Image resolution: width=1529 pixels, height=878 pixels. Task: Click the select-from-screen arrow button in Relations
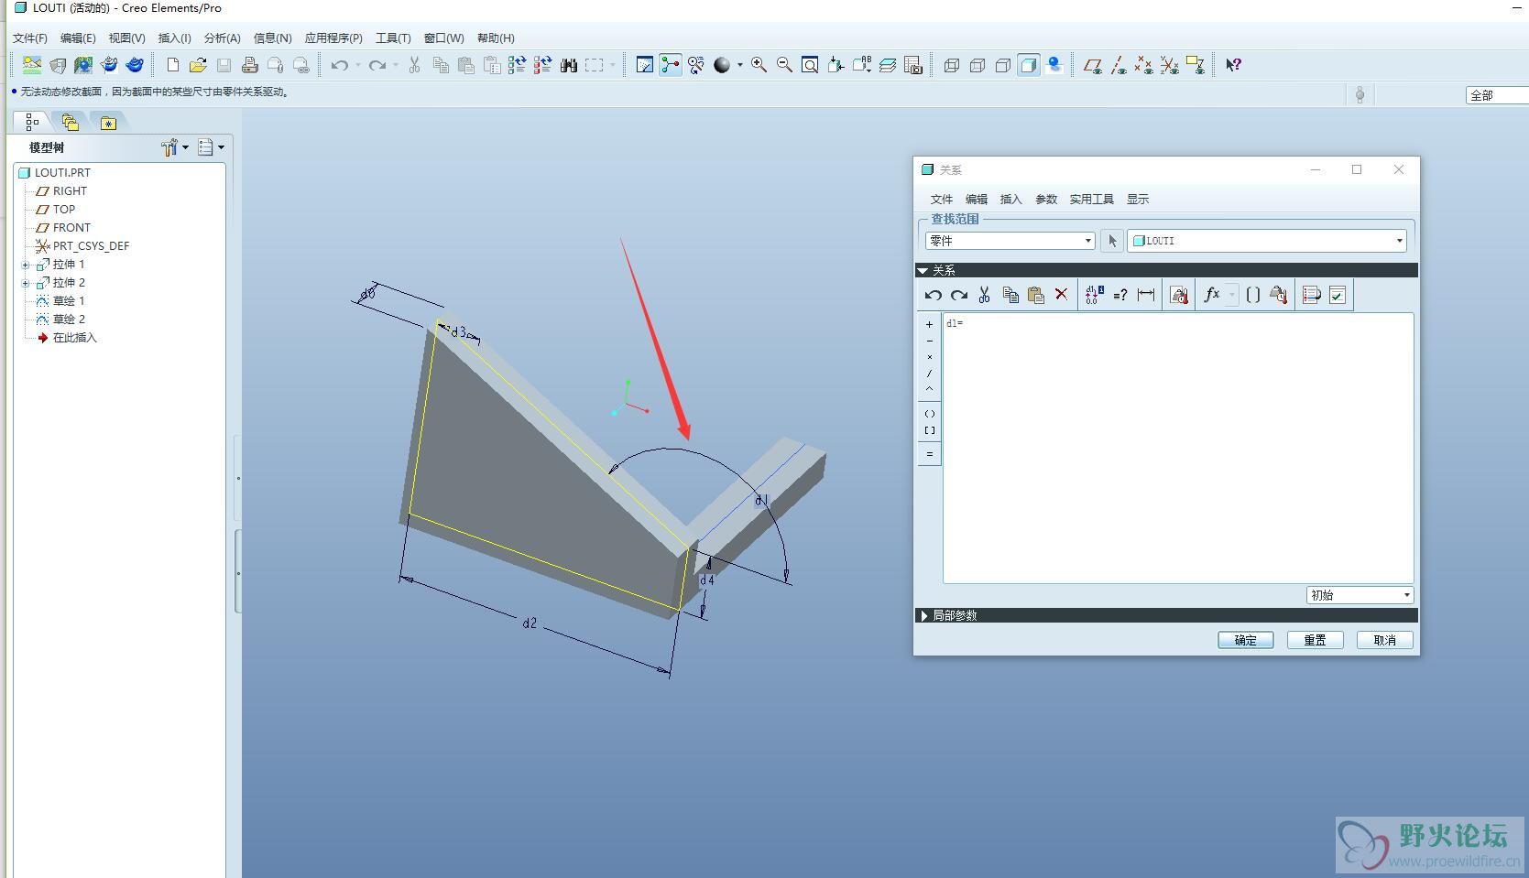click(x=1111, y=241)
